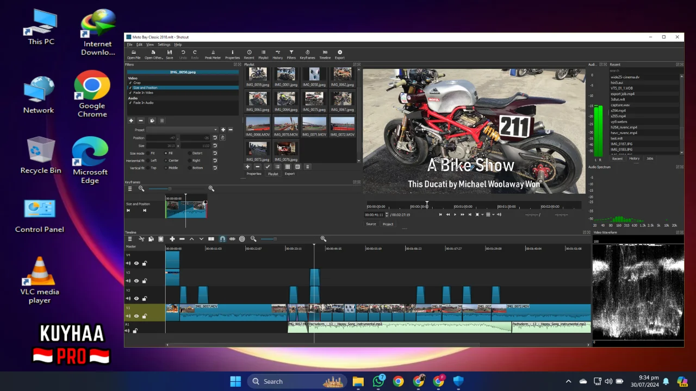Zoom out the keyframes view
Image resolution: width=696 pixels, height=391 pixels.
pos(141,188)
